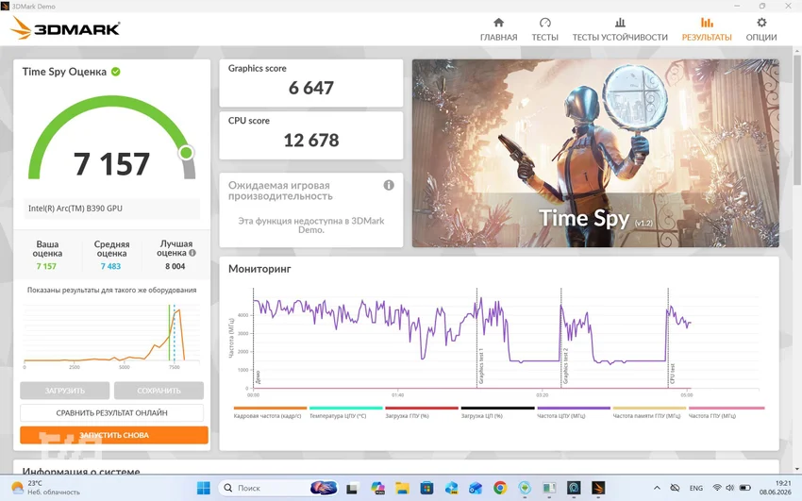Toggle the orange frame rate legend swatch
The height and width of the screenshot is (501, 802).
(270, 408)
